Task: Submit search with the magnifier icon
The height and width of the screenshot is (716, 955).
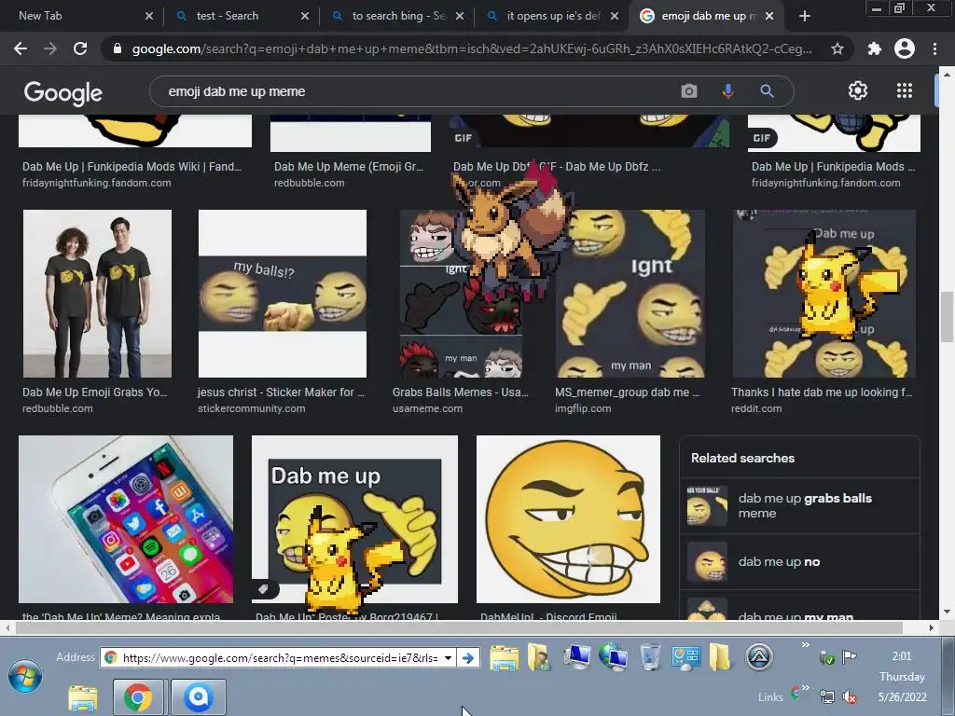Action: pyautogui.click(x=767, y=91)
